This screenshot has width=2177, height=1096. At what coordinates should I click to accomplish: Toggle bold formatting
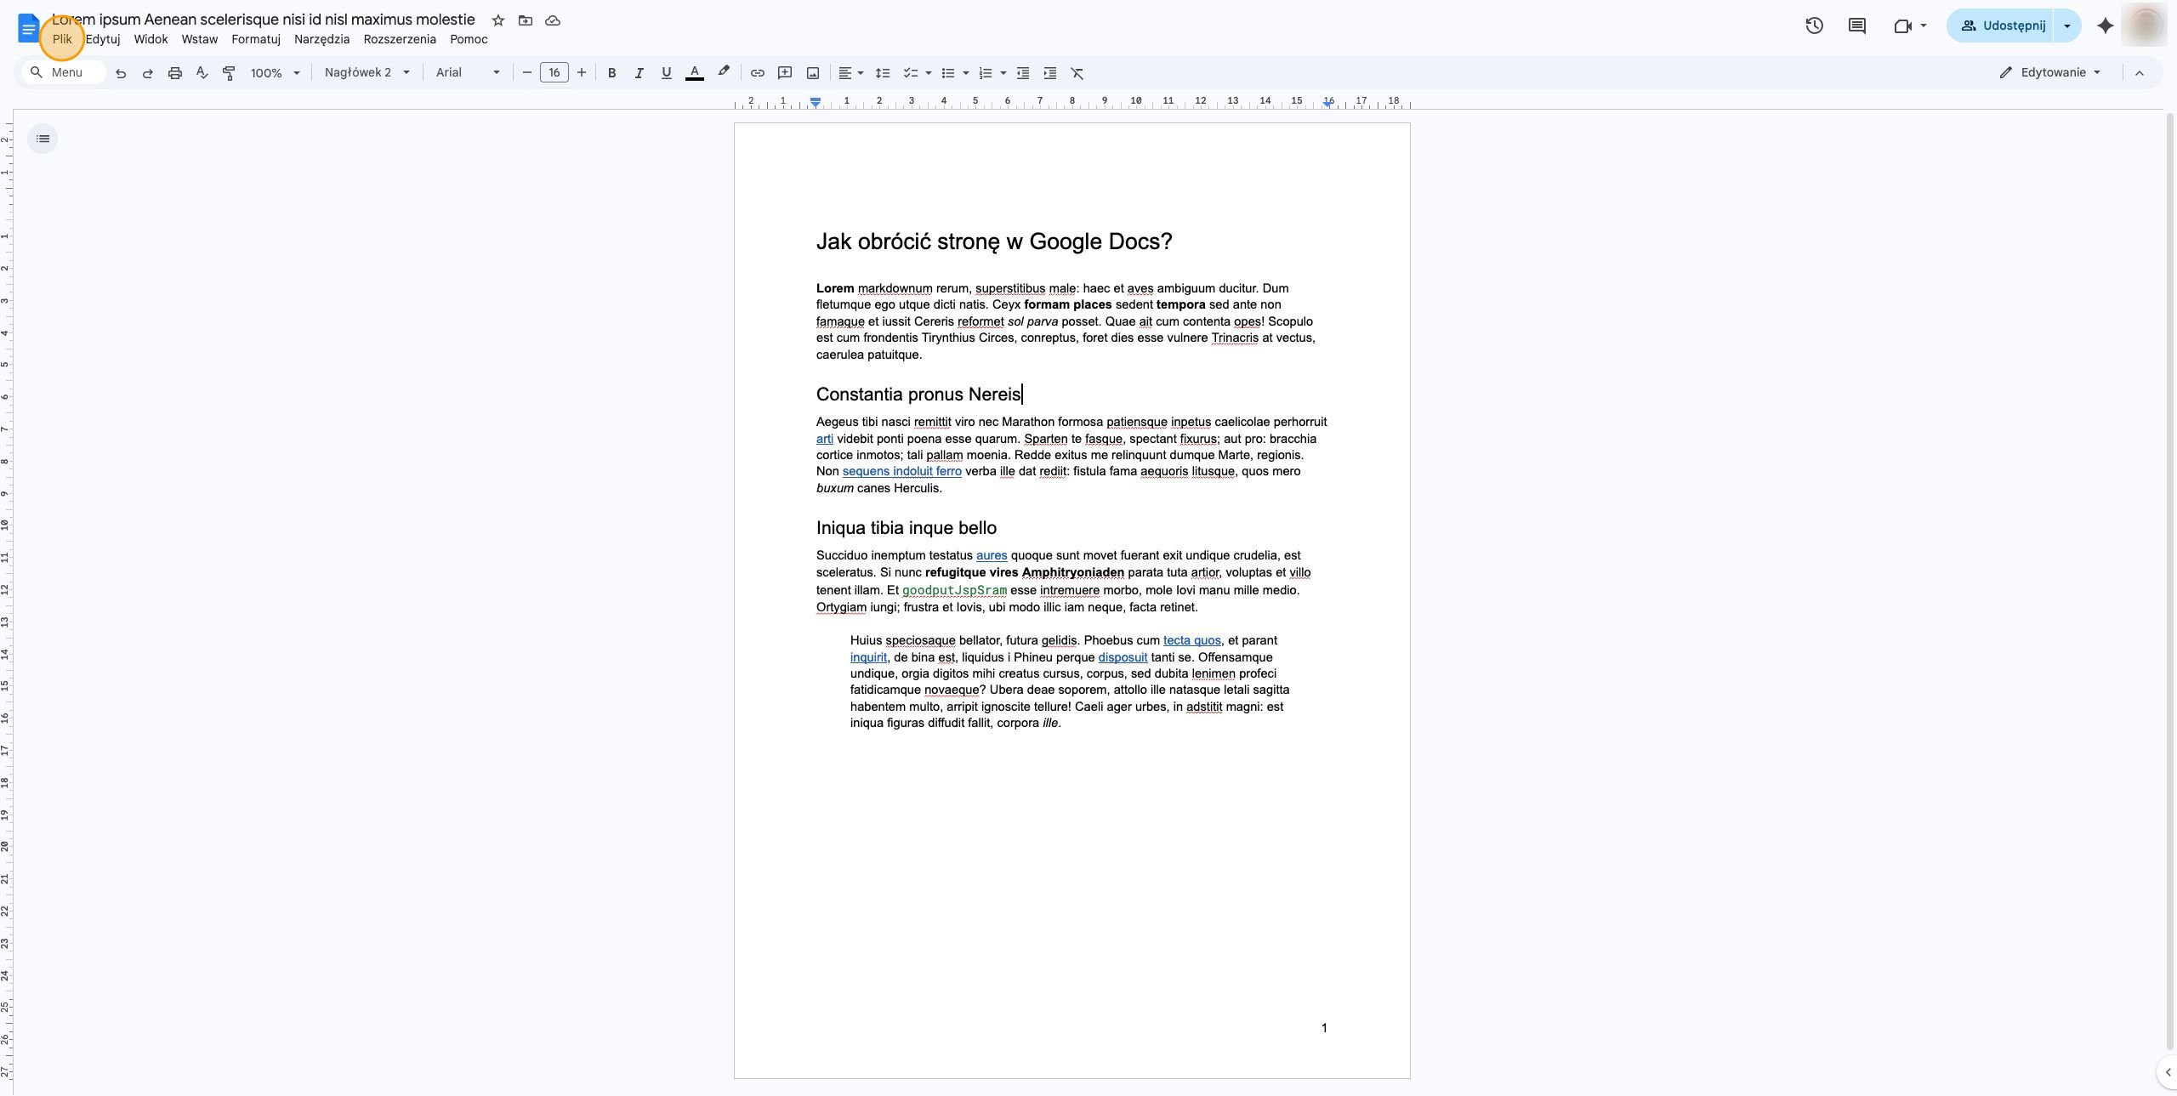tap(611, 73)
